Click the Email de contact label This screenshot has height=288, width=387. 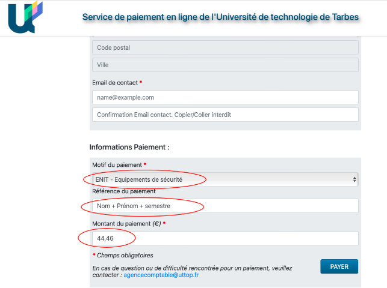pos(115,83)
